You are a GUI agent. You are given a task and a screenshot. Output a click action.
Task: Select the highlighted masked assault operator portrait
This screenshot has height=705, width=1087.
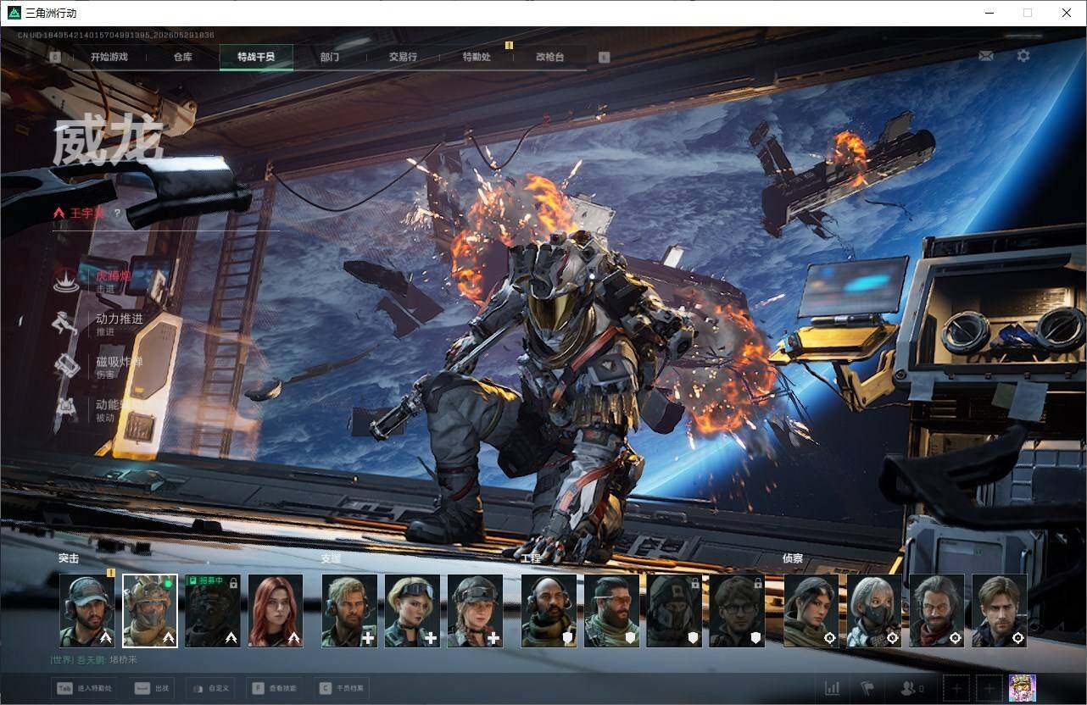pyautogui.click(x=150, y=611)
